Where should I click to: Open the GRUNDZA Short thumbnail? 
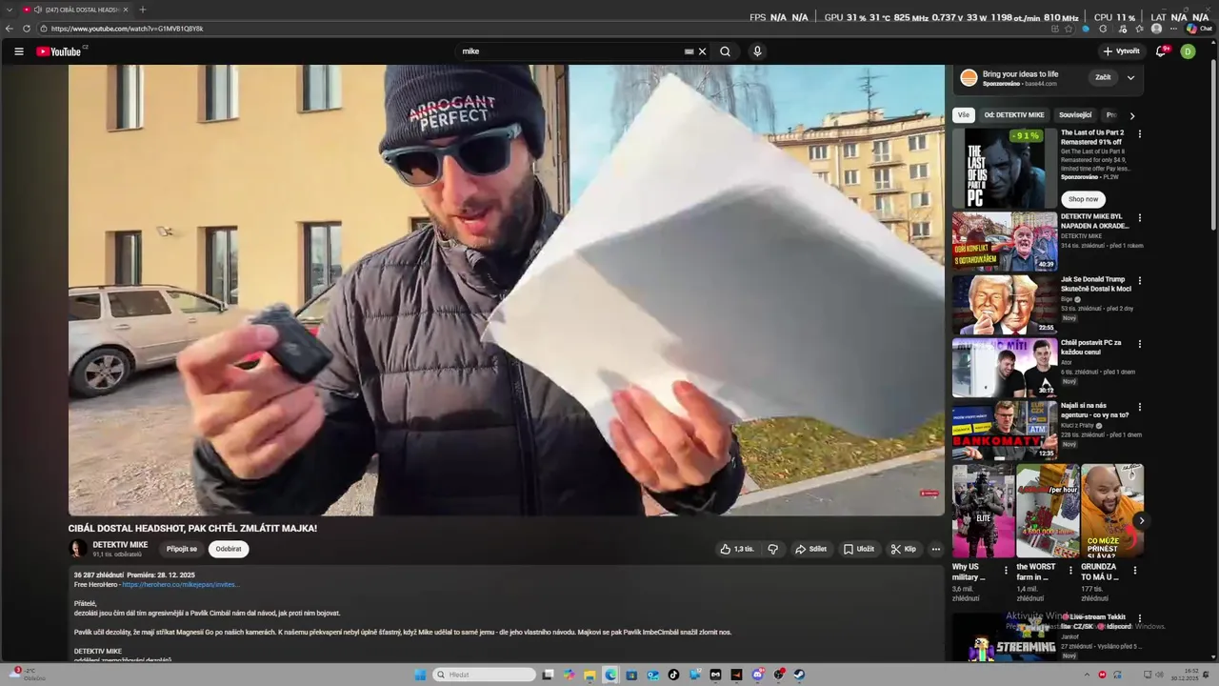1112,511
